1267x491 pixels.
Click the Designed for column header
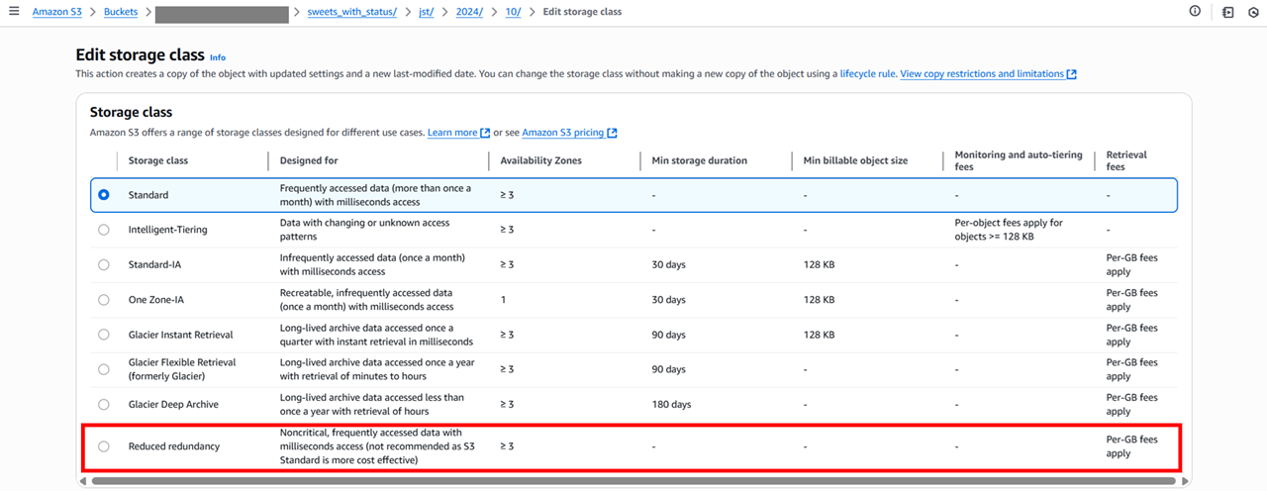point(311,160)
